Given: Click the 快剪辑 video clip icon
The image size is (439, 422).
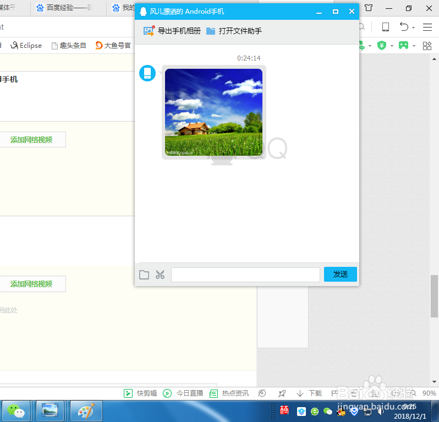Looking at the screenshot, I should [x=128, y=393].
